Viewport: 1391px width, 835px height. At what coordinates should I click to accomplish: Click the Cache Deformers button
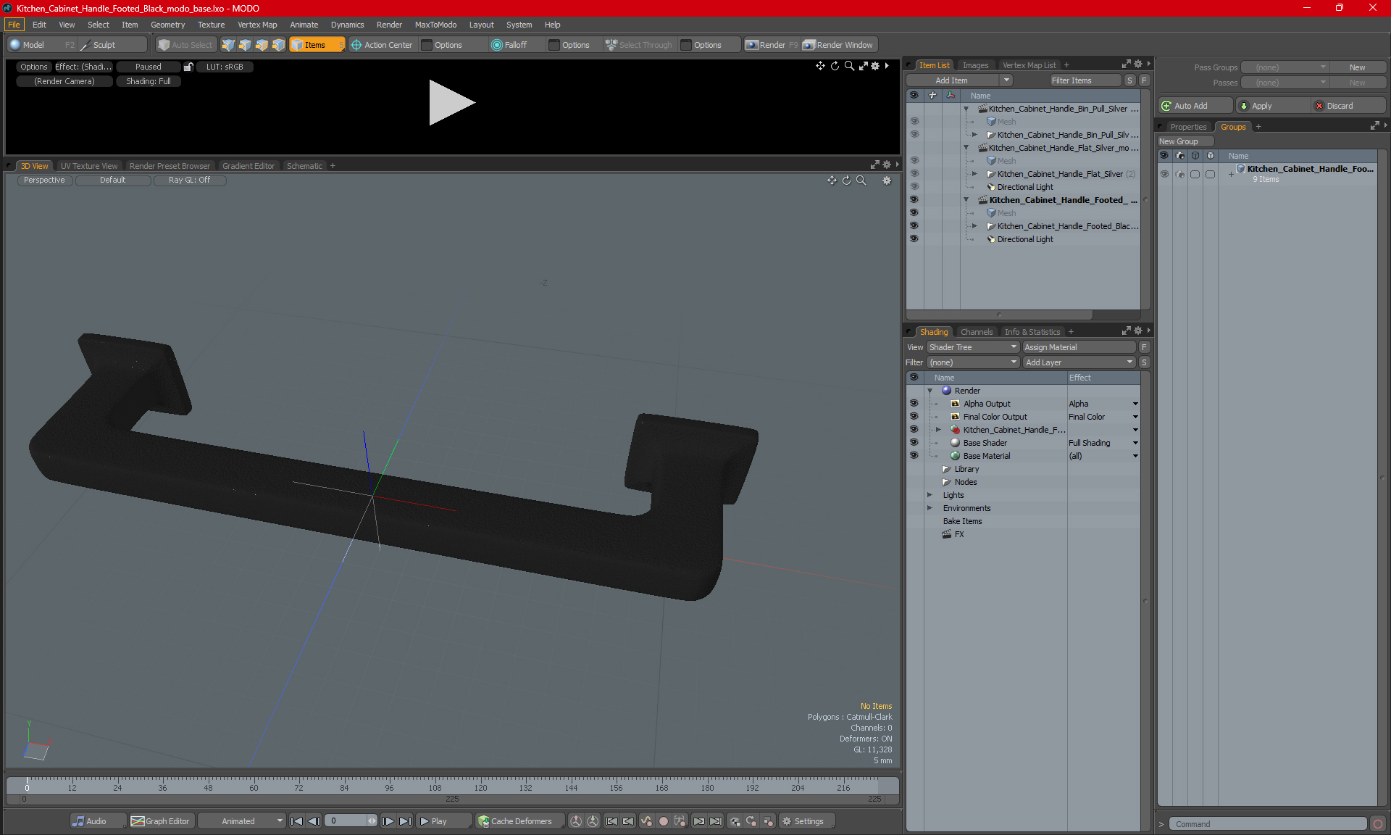click(514, 821)
